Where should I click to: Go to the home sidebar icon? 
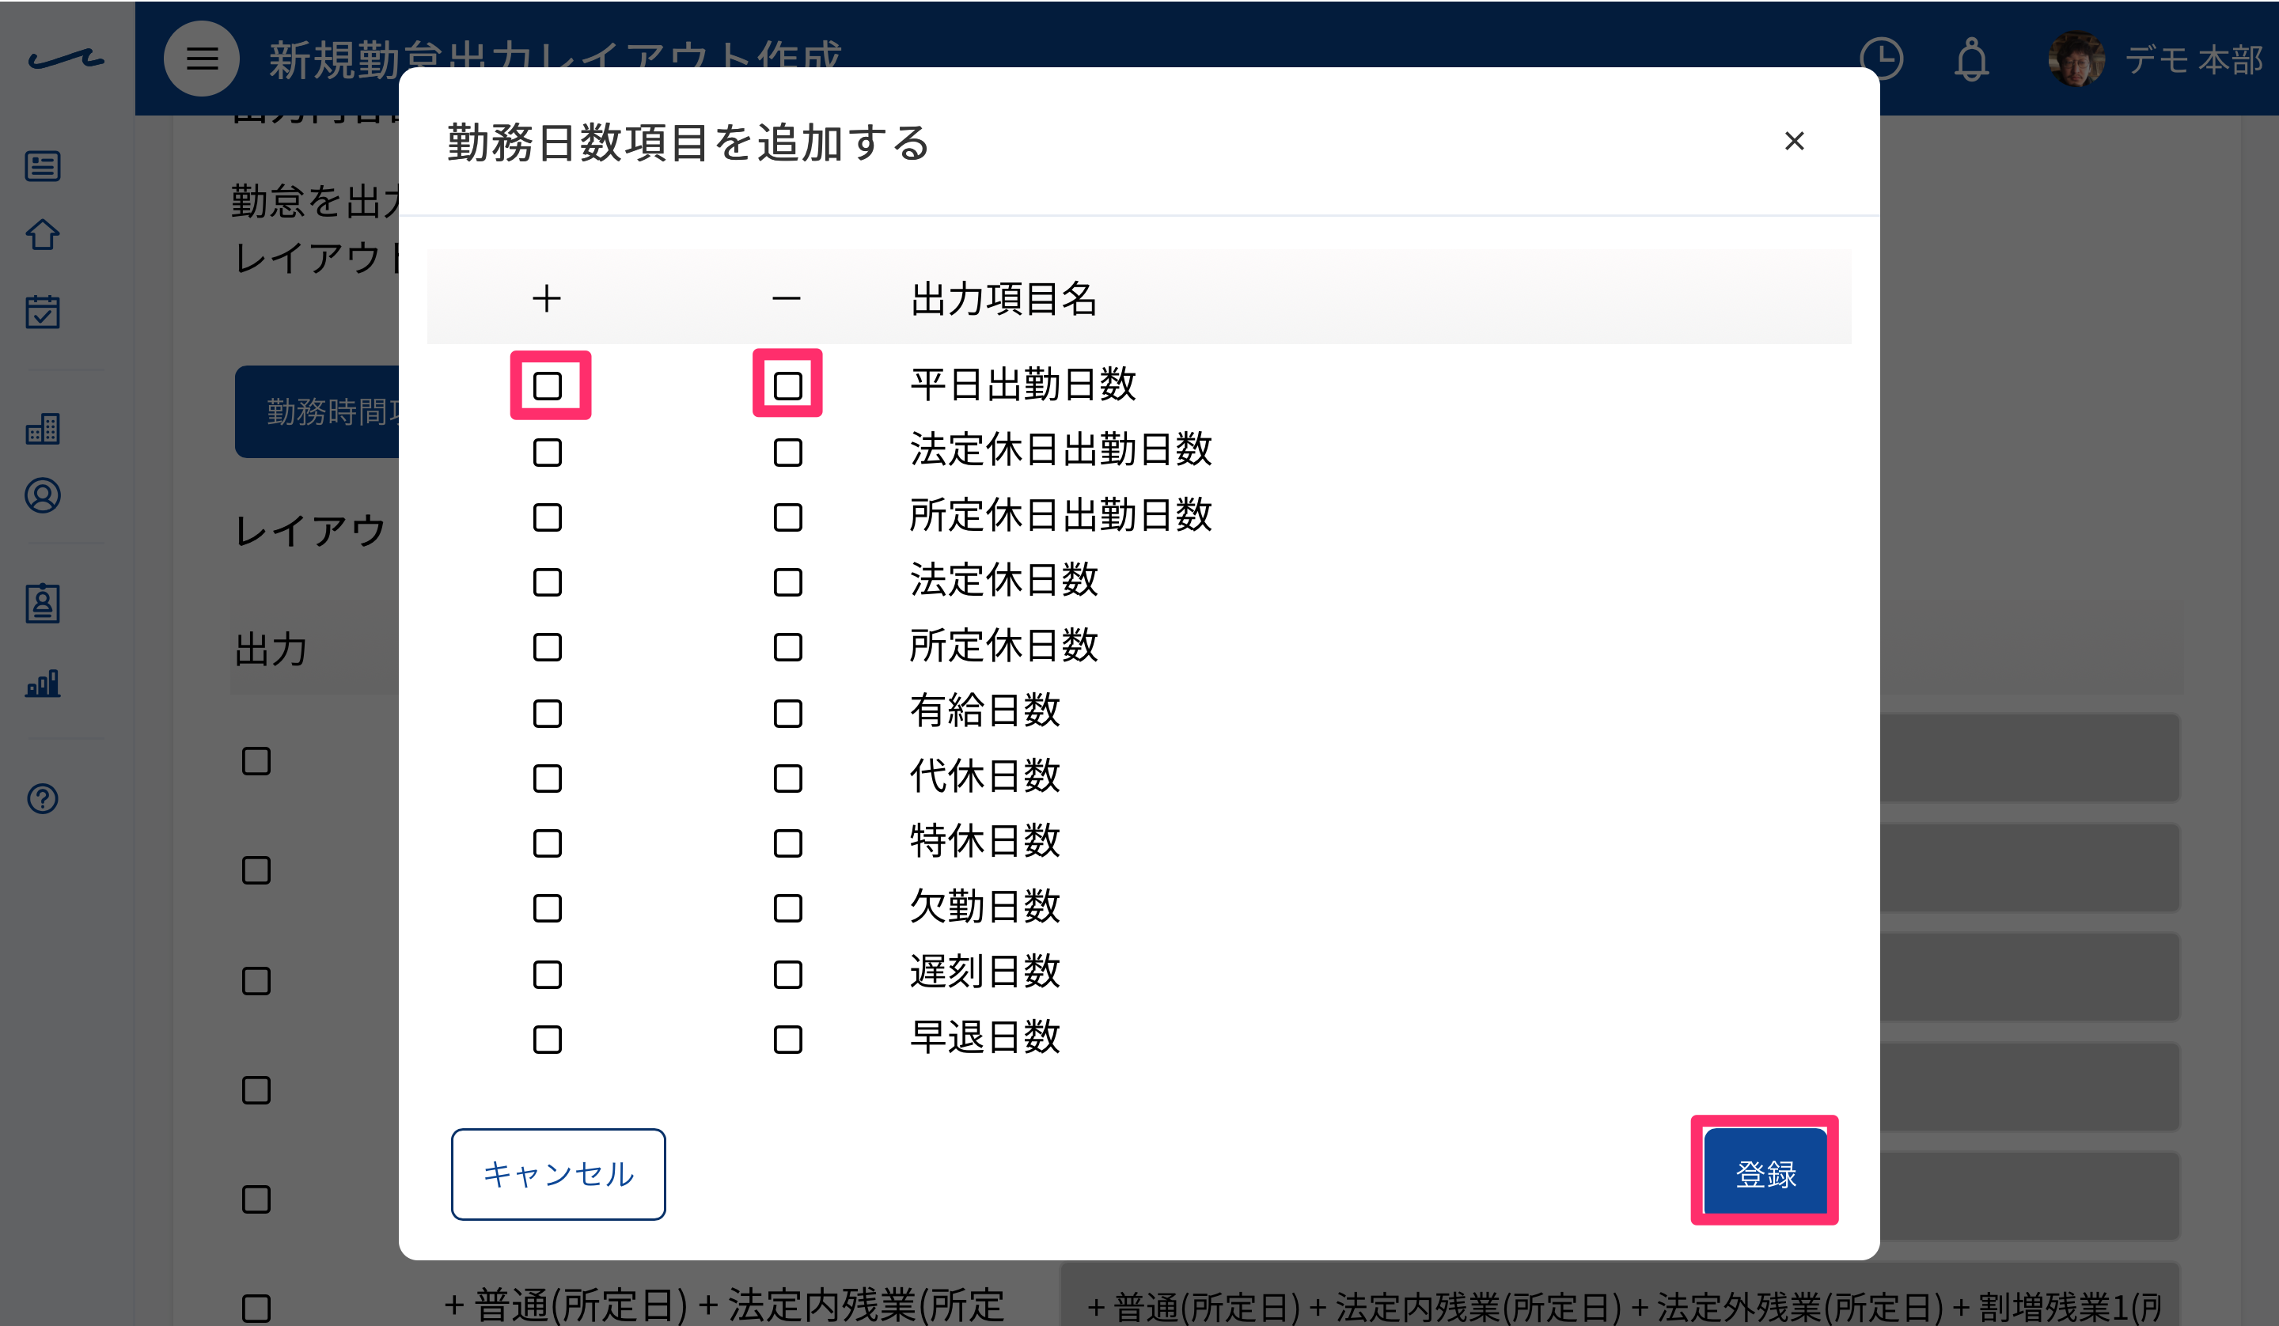click(43, 235)
